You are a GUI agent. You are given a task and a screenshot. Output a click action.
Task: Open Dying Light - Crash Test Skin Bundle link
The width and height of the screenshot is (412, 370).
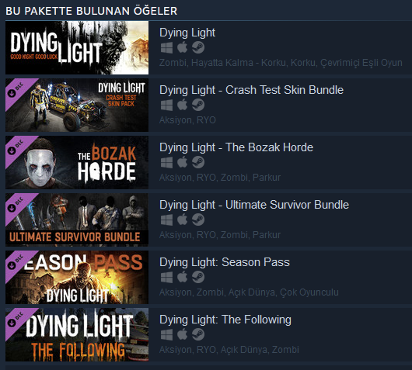pos(251,90)
